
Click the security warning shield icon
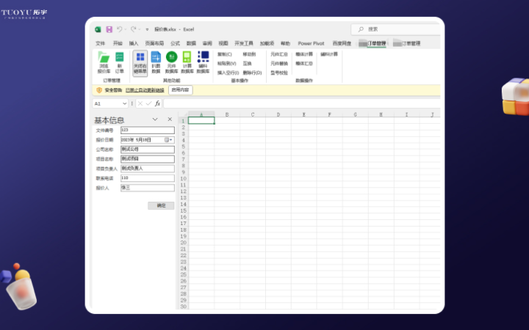(99, 90)
